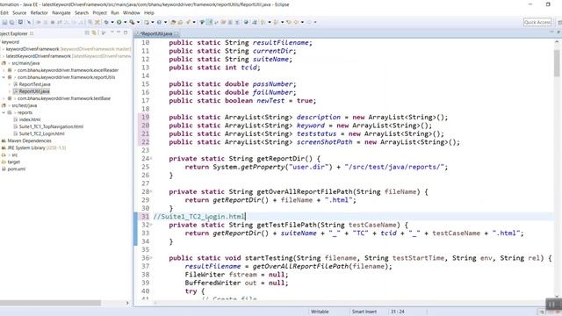
Task: Open Forward history dropdown arrow
Action: (315, 22)
